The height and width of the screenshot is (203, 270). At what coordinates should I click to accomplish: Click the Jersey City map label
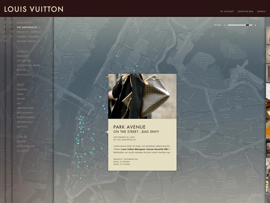(35, 171)
